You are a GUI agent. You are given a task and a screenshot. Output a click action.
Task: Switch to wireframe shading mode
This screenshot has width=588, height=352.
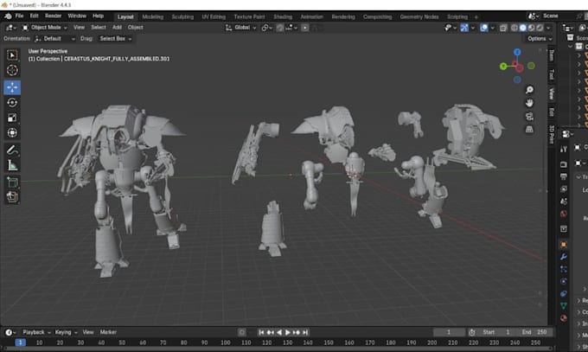[514, 28]
